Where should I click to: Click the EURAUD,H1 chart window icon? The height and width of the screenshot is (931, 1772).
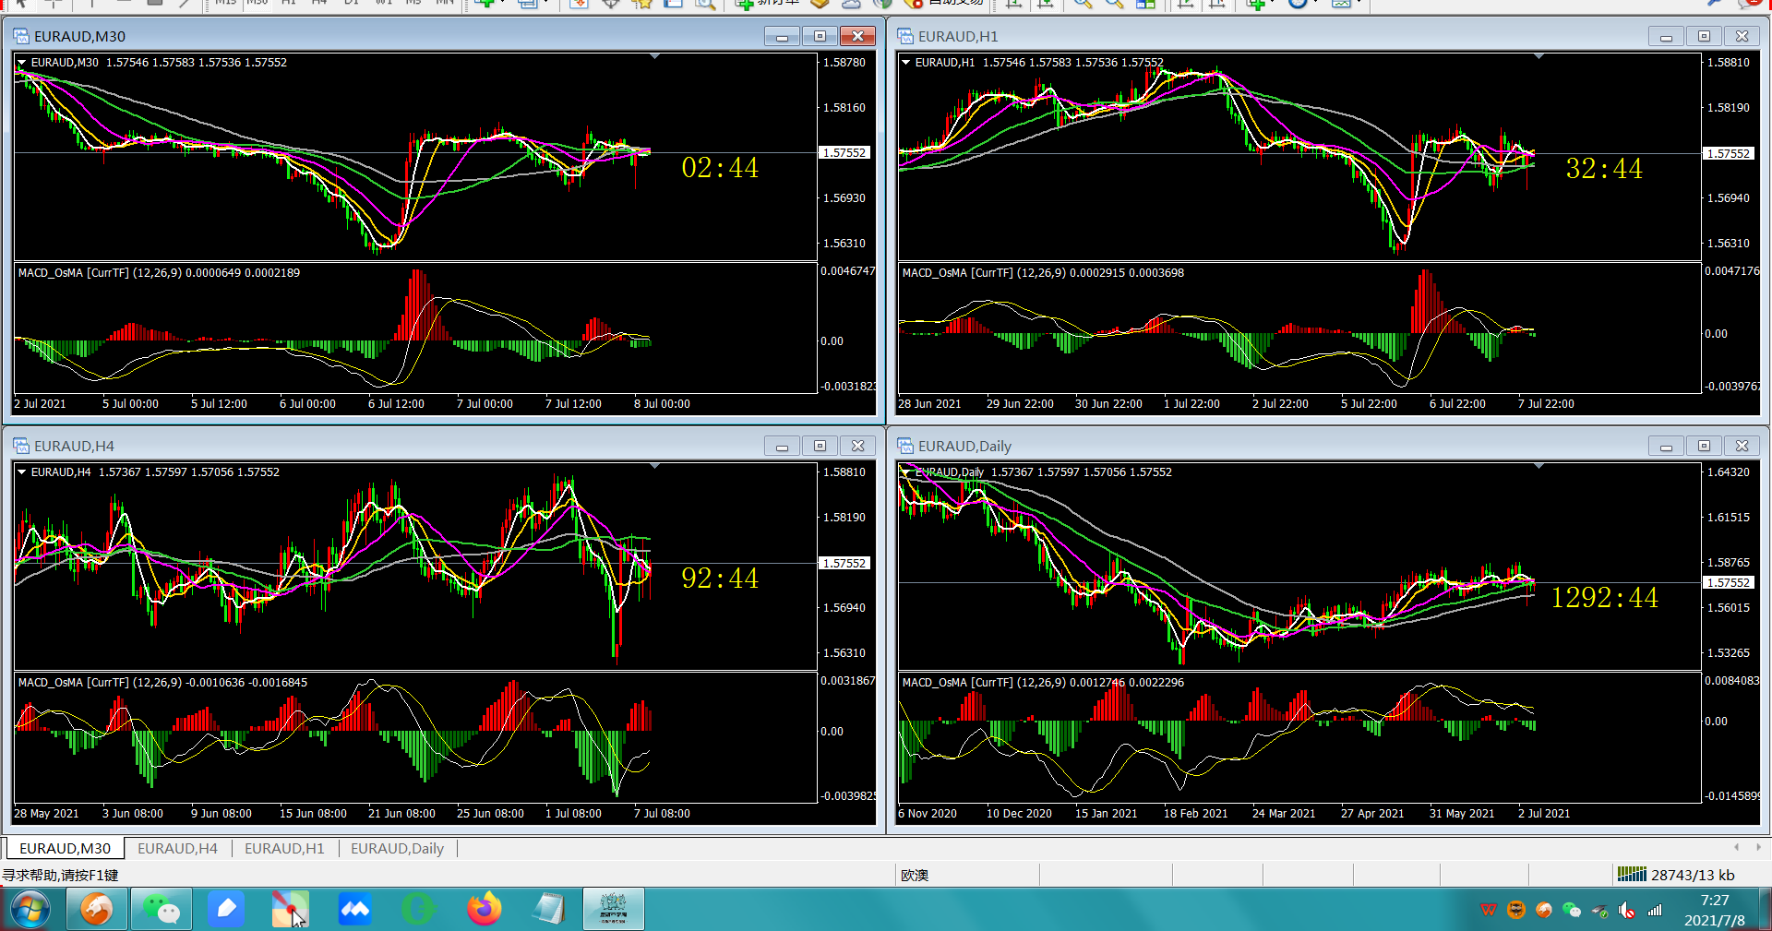pos(904,36)
